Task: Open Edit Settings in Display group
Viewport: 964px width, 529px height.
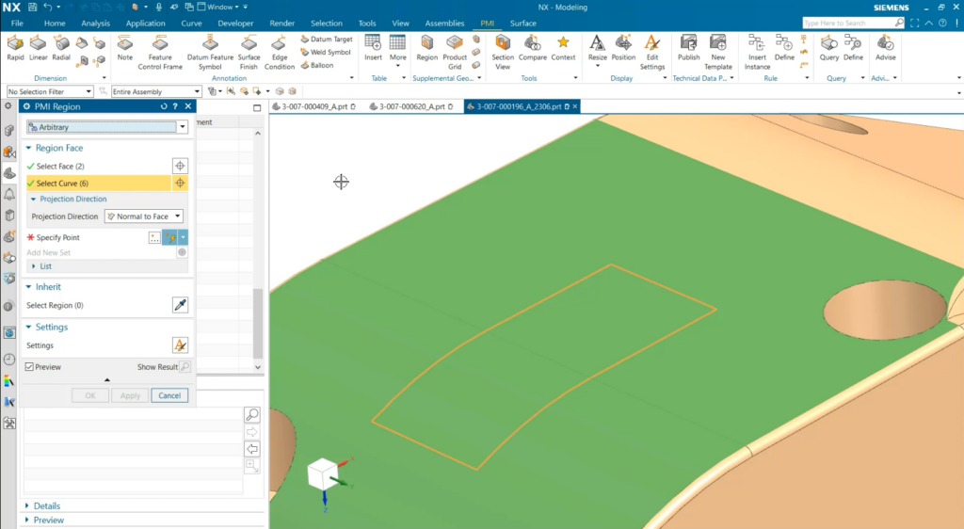Action: tap(651, 49)
